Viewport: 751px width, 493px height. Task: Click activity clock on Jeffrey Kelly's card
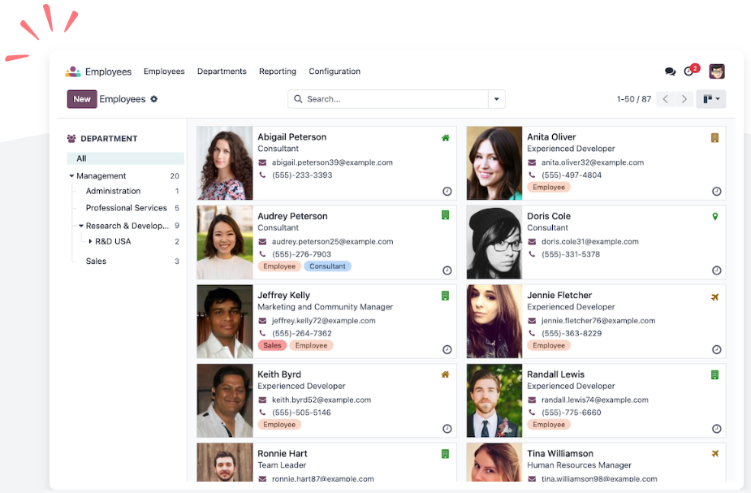click(447, 349)
